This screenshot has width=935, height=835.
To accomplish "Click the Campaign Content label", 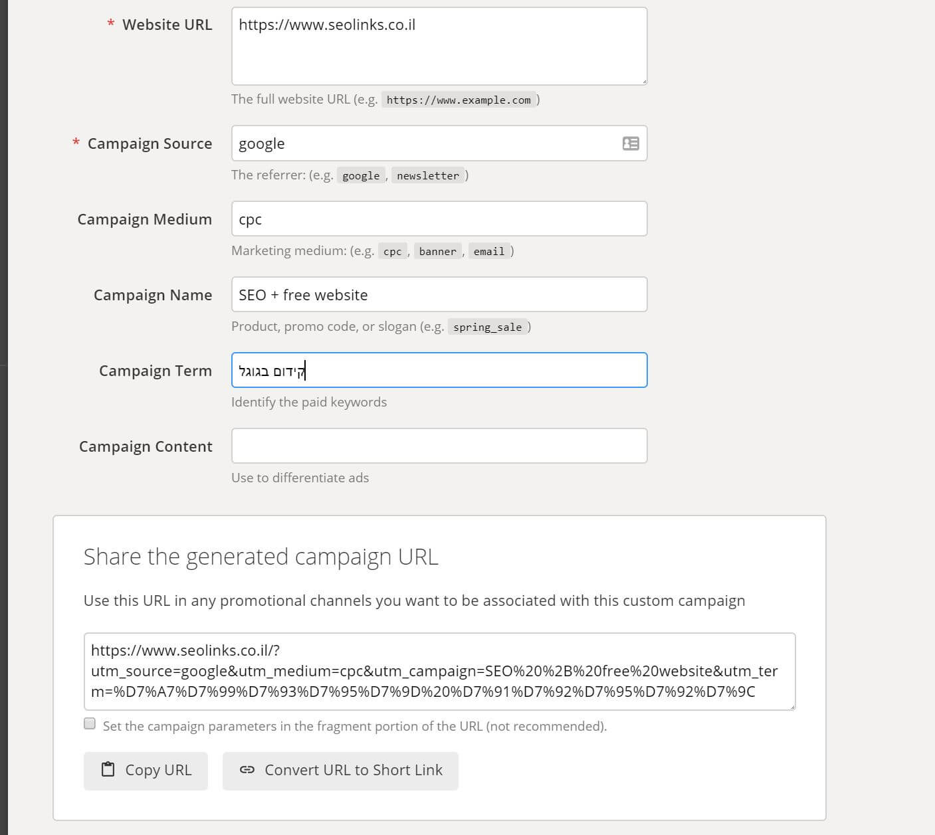I will click(146, 446).
